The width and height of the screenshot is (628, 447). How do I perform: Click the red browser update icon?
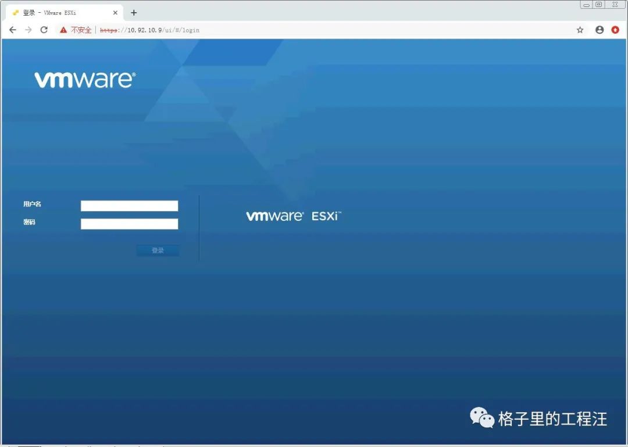click(x=615, y=30)
